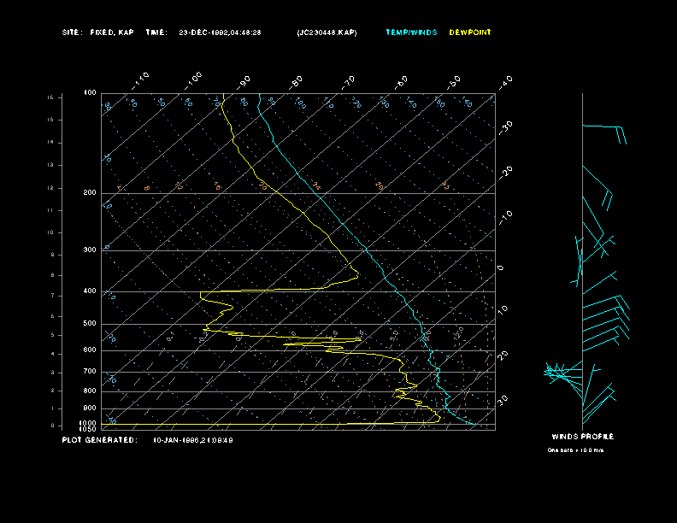The height and width of the screenshot is (523, 677).
Task: Click the '(JC230448.KAP)' file name
Action: 327,32
